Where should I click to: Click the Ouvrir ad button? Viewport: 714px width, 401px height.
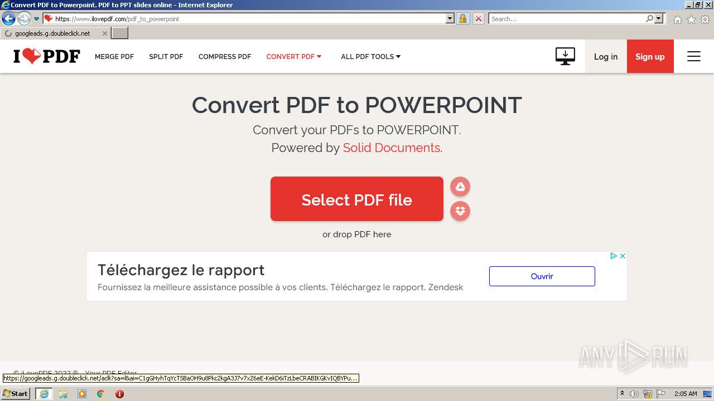pyautogui.click(x=542, y=276)
